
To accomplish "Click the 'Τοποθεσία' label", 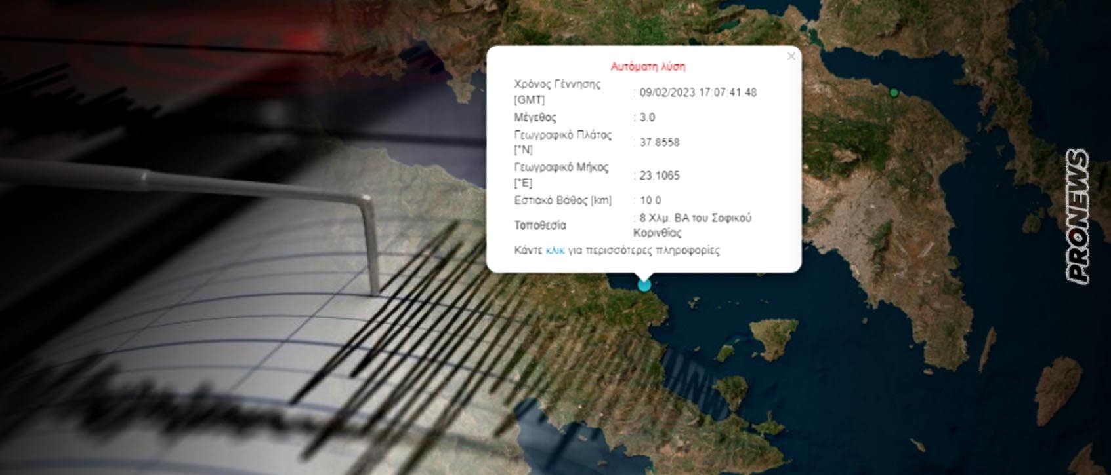I will coord(539,225).
